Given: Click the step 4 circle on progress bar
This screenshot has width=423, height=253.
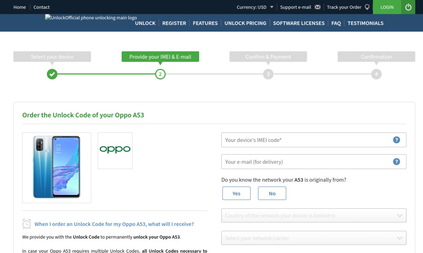Looking at the screenshot, I should 376,74.
